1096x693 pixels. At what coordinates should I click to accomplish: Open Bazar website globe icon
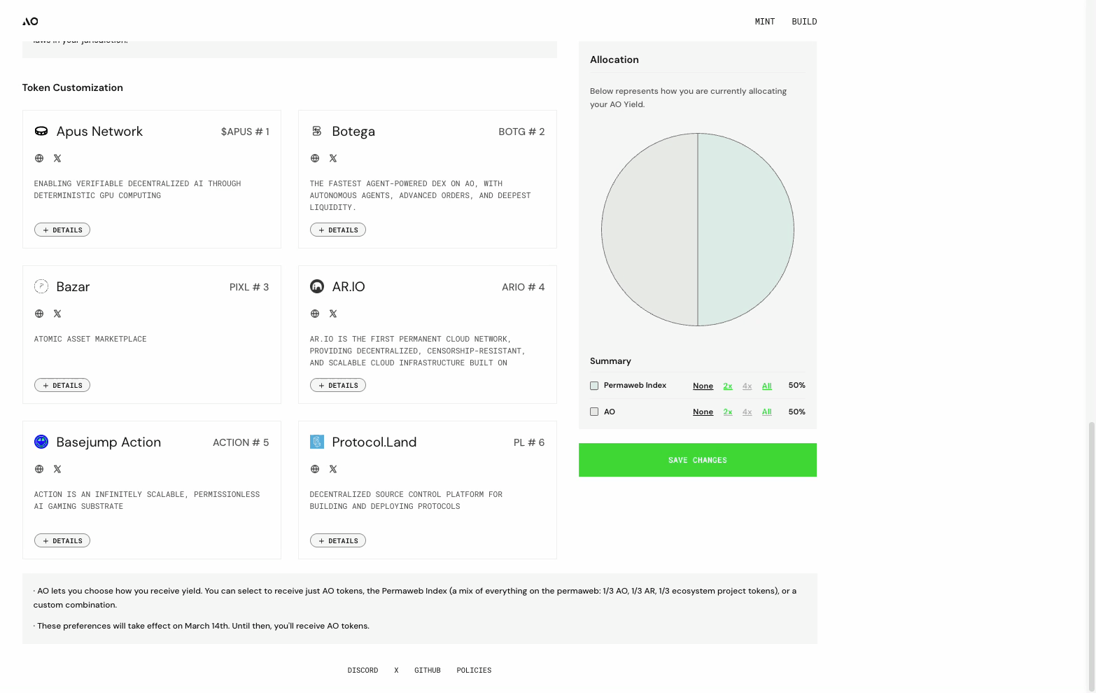[x=39, y=314]
